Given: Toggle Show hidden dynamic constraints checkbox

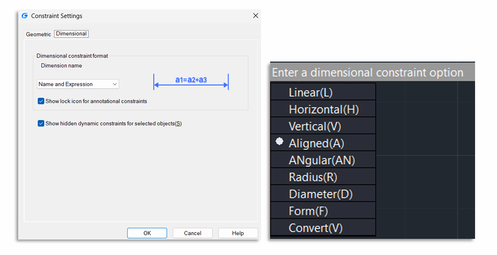Looking at the screenshot, I should tap(41, 123).
